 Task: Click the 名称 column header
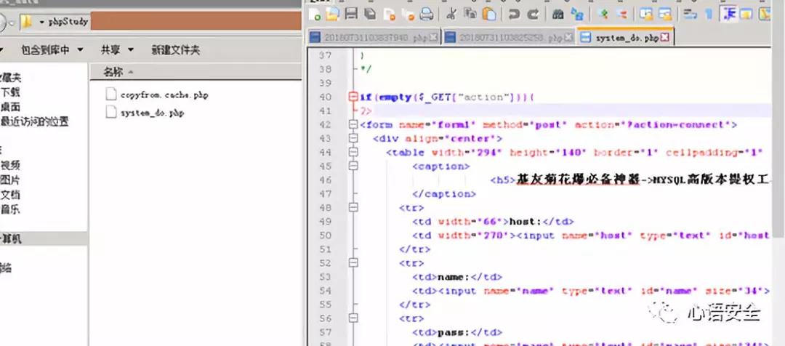click(x=113, y=72)
